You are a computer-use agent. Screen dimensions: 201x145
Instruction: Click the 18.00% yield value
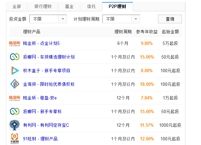[x=147, y=84]
